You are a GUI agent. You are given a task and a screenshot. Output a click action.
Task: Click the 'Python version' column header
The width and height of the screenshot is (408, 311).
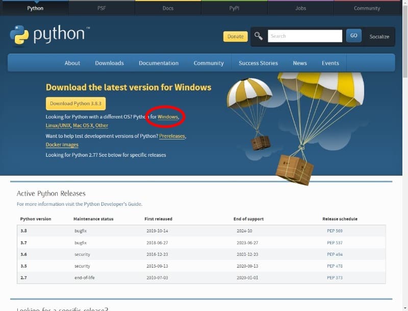click(x=36, y=219)
